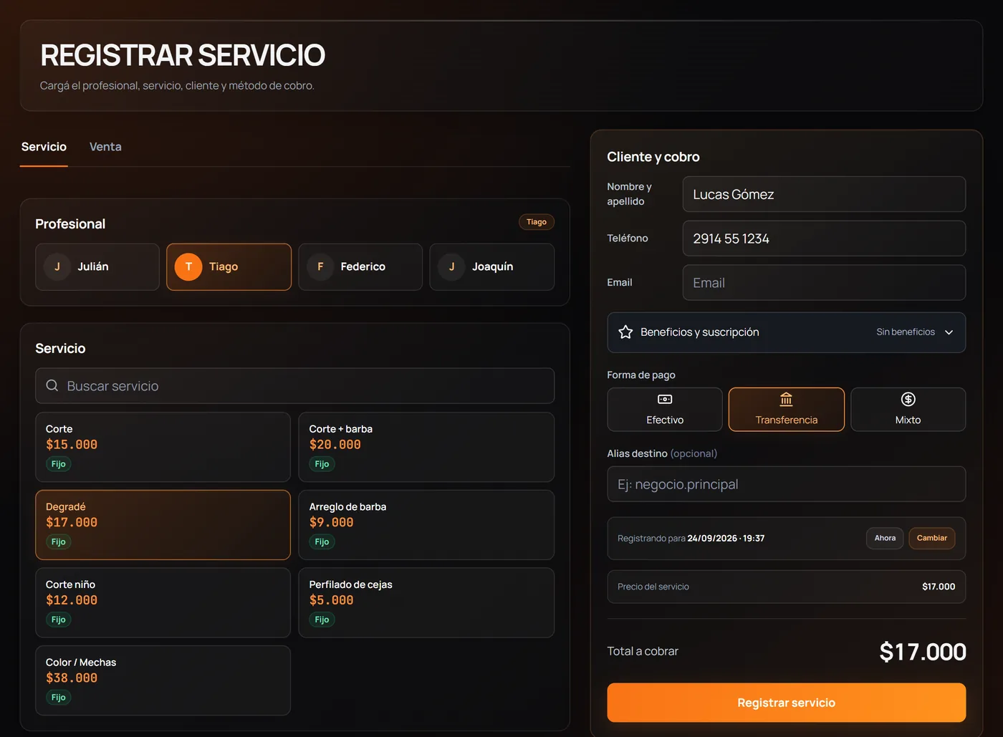
Task: Click the Fijo tag on Color / Mechas
Action: coord(59,697)
